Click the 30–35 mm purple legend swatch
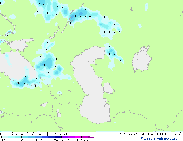183x141 pixels. [x=65, y=137]
